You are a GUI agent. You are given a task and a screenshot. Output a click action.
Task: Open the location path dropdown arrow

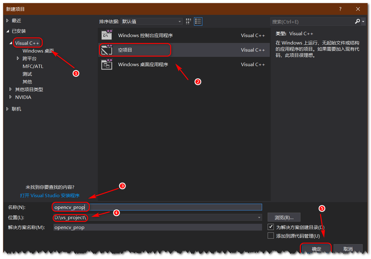pos(259,217)
